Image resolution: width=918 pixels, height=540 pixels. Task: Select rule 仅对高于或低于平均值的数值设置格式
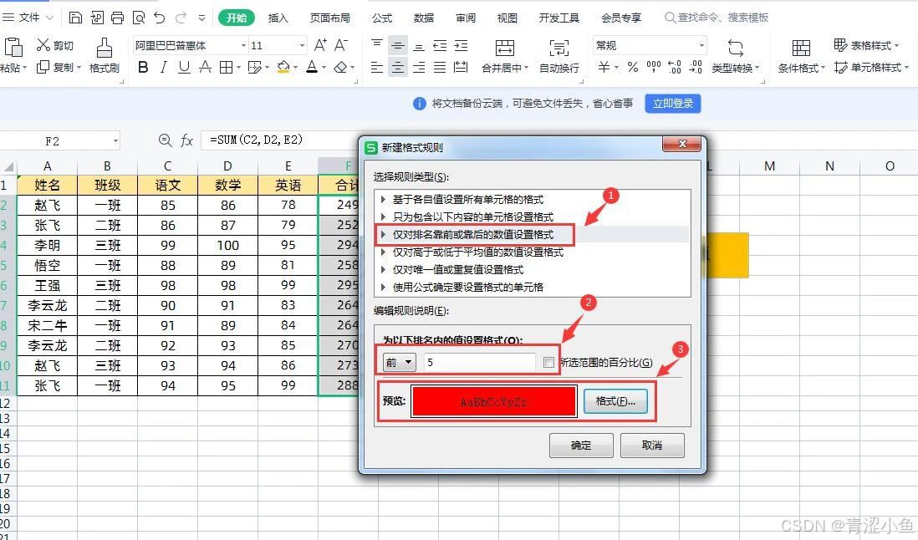click(x=477, y=252)
